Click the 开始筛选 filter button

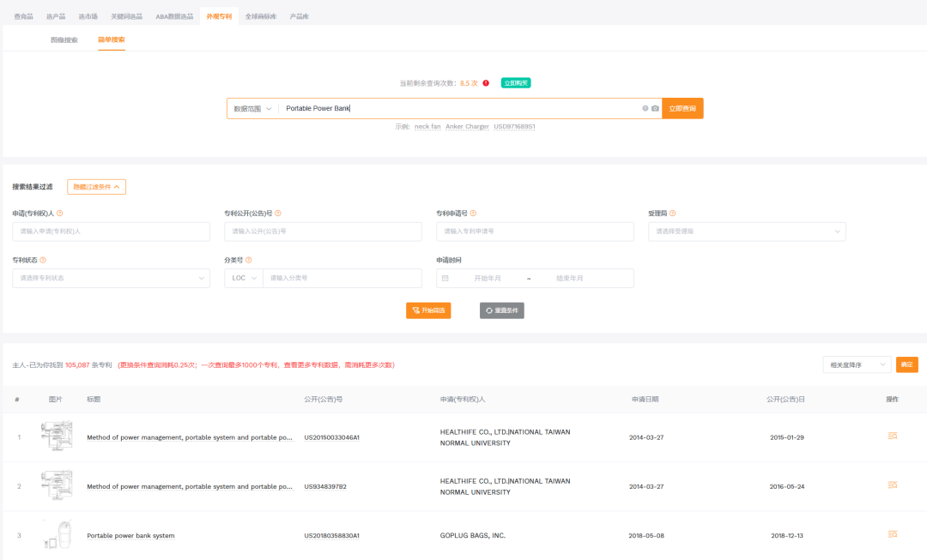click(x=428, y=310)
